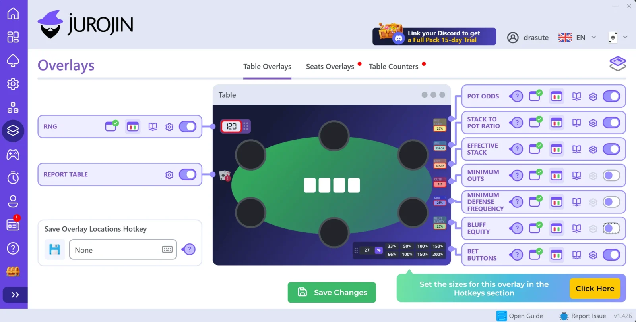
Task: Open the drasute user account
Action: point(528,38)
